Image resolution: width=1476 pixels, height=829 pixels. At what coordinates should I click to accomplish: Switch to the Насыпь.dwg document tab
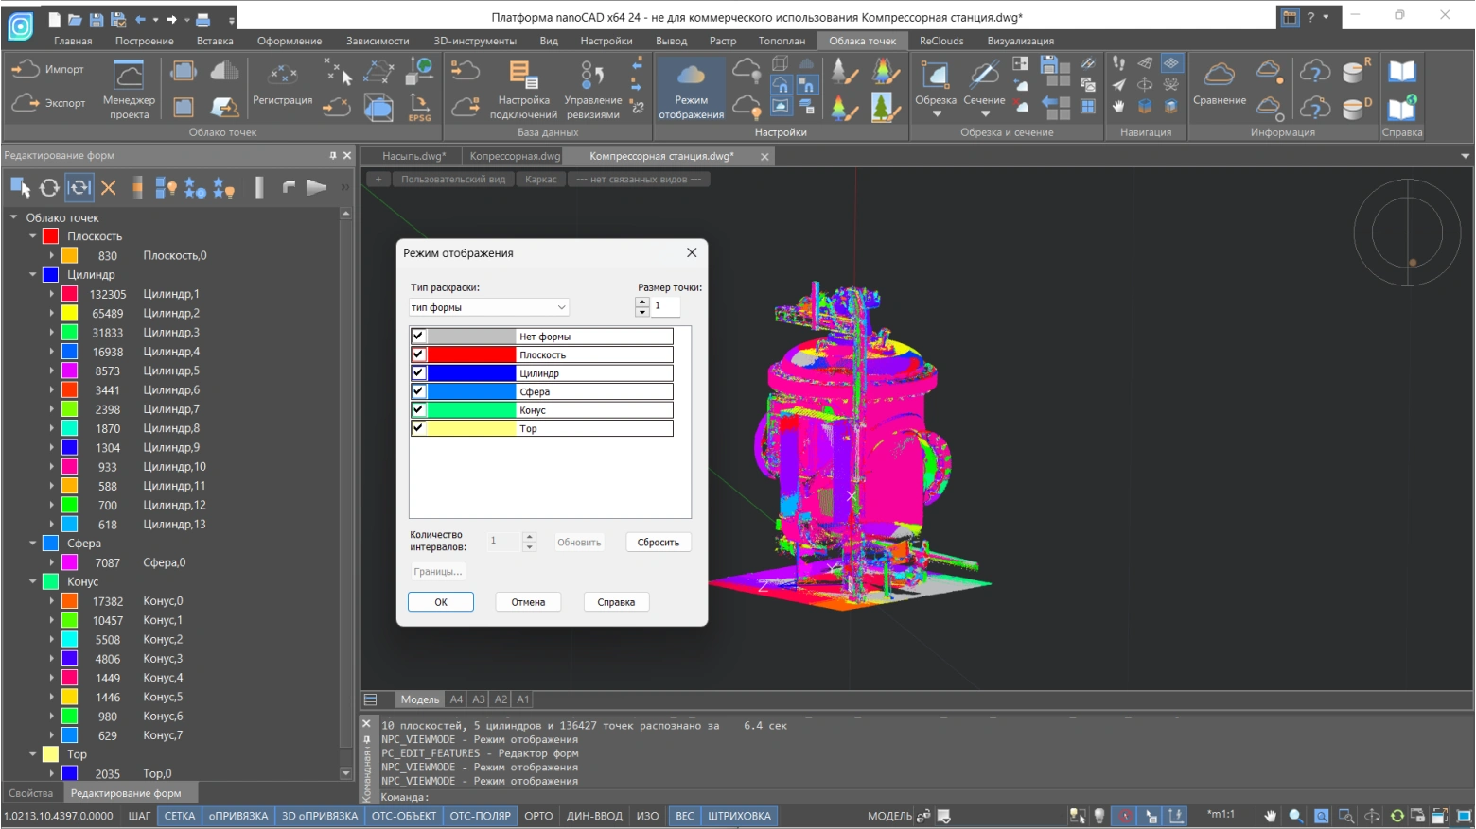(413, 156)
